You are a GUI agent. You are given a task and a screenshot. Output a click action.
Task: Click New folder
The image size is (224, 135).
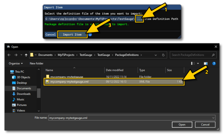(36, 63)
